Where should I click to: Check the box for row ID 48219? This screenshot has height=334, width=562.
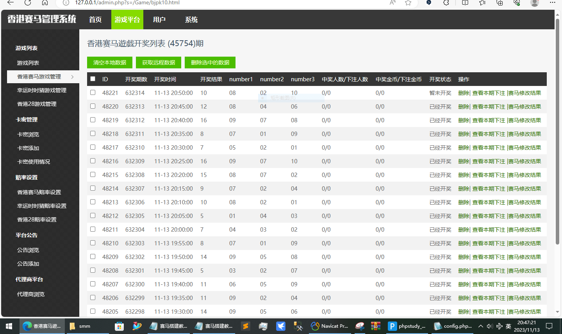click(93, 120)
